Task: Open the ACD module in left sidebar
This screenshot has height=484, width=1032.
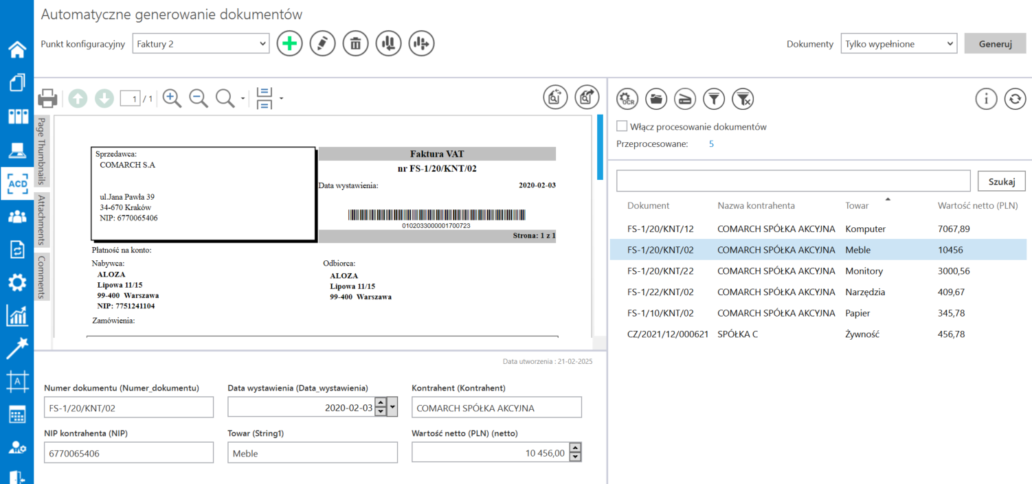Action: [16, 183]
